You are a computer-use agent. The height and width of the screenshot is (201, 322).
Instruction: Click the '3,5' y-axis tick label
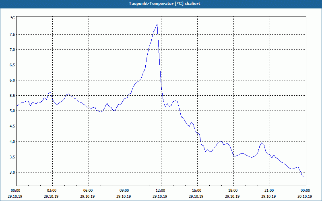(12, 157)
